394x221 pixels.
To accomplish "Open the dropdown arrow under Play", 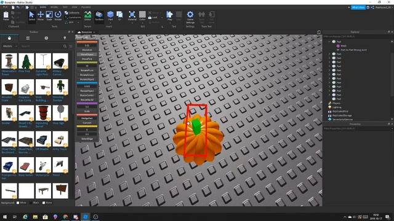I will 170,23.
